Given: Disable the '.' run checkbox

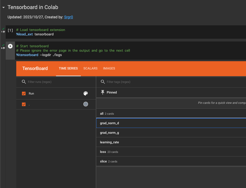Looking at the screenshot, I should coord(24,104).
